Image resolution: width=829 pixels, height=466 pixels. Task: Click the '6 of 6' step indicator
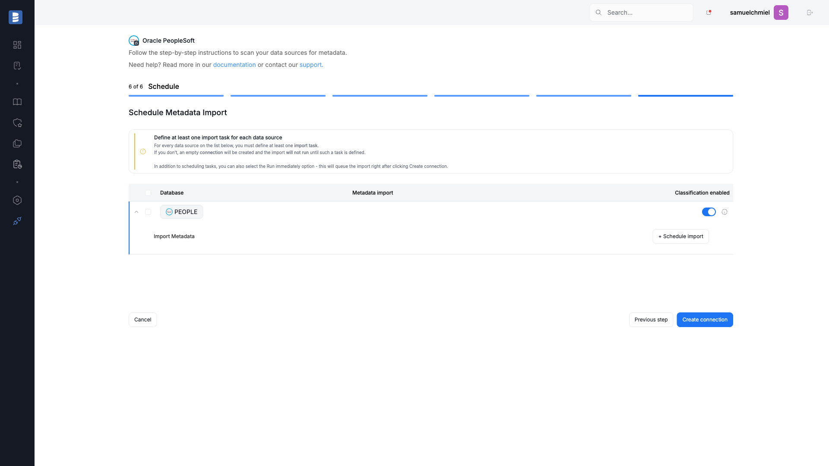(136, 87)
